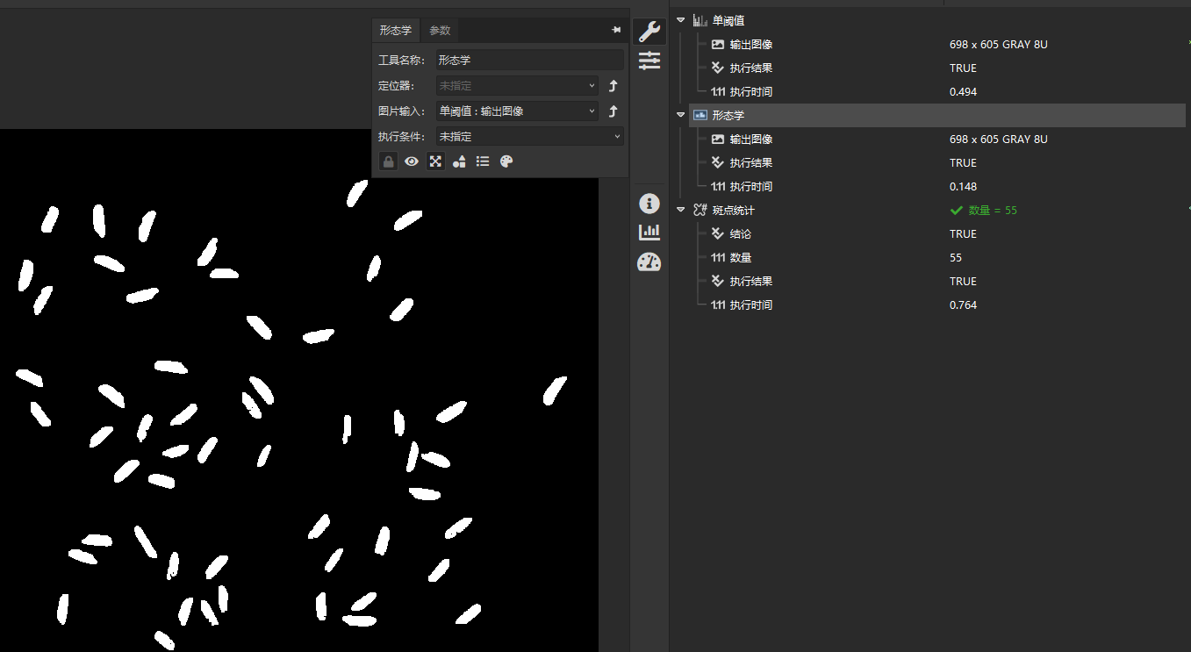Open the 执行条件 dropdown

coord(529,137)
